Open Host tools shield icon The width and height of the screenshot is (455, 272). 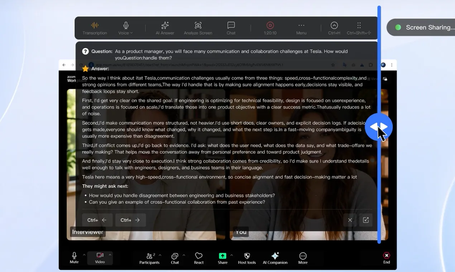tap(247, 258)
